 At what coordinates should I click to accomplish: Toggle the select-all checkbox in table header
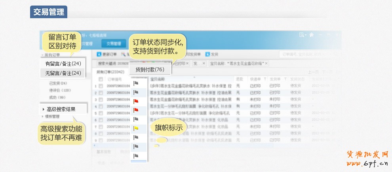tap(101, 79)
